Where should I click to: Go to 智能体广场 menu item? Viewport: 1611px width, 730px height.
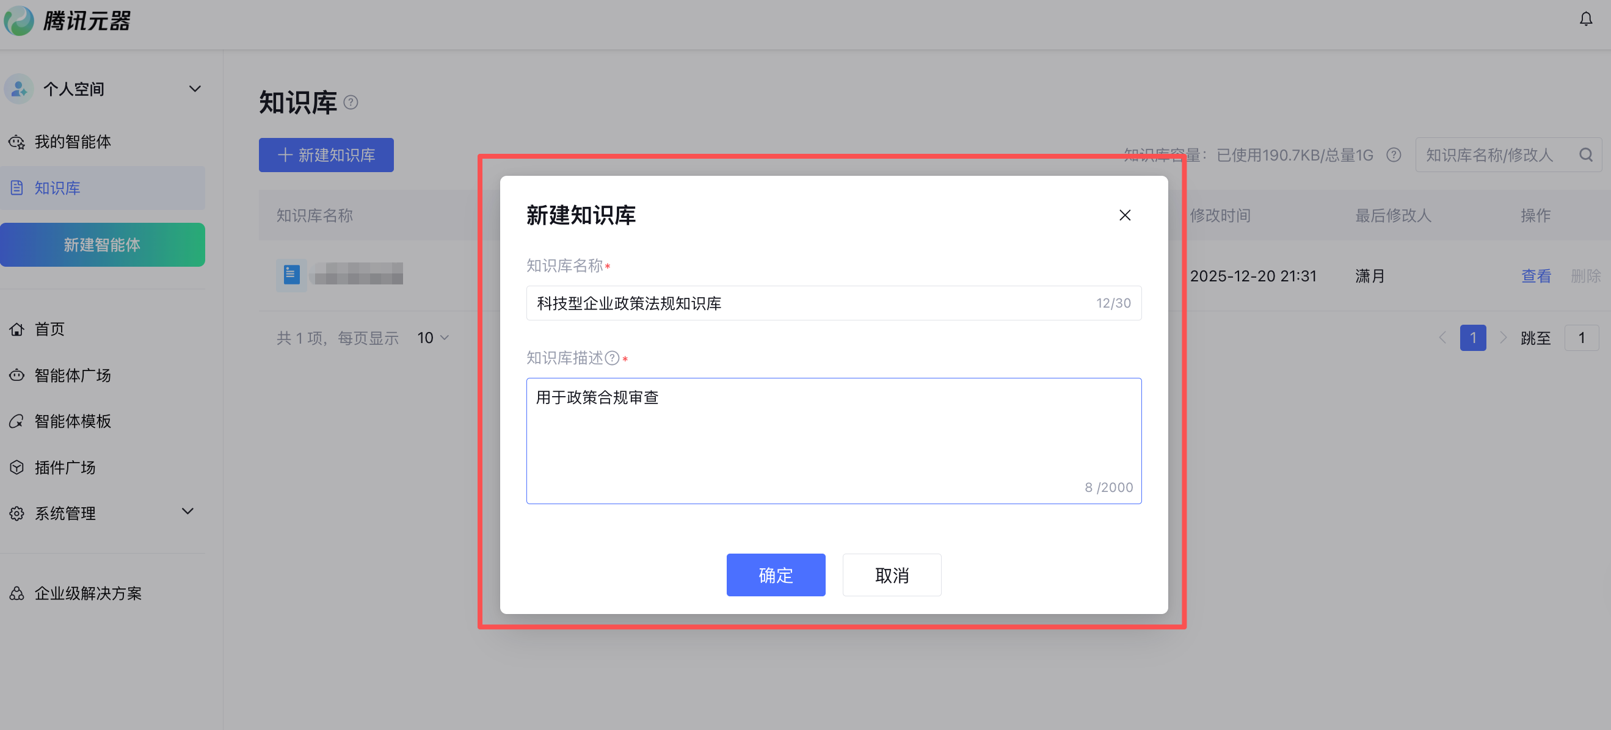(x=73, y=375)
